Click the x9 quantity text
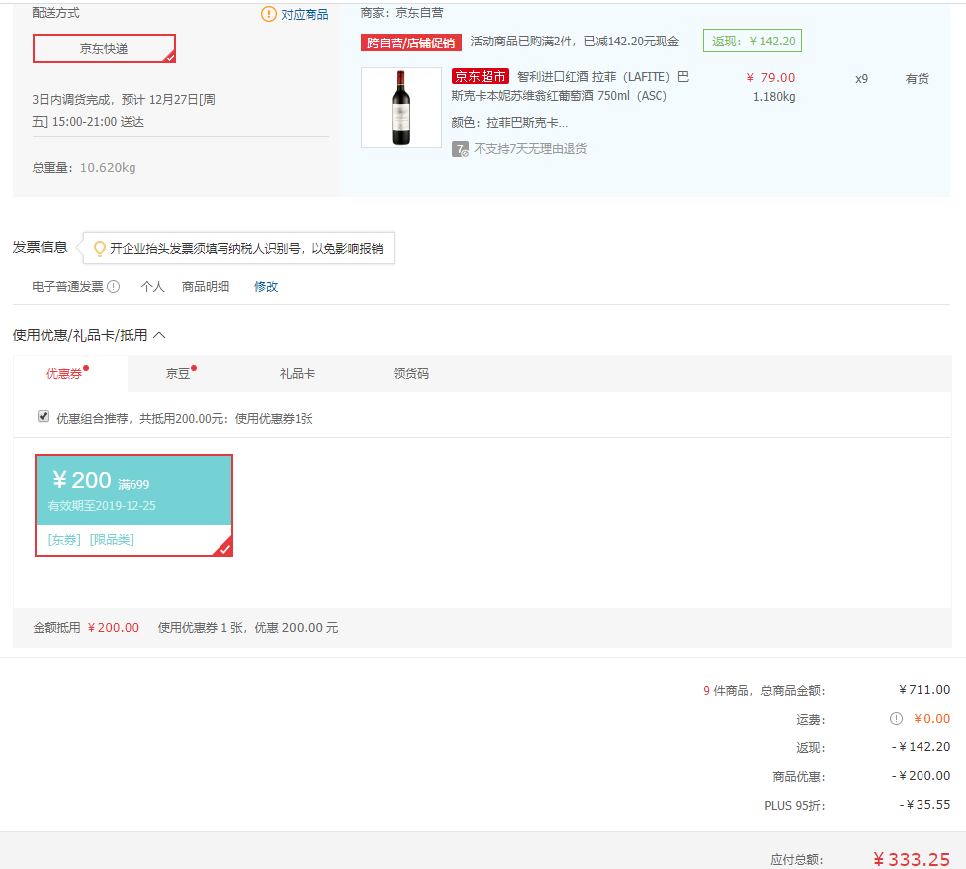Viewport: 966px width, 869px height. click(x=862, y=79)
